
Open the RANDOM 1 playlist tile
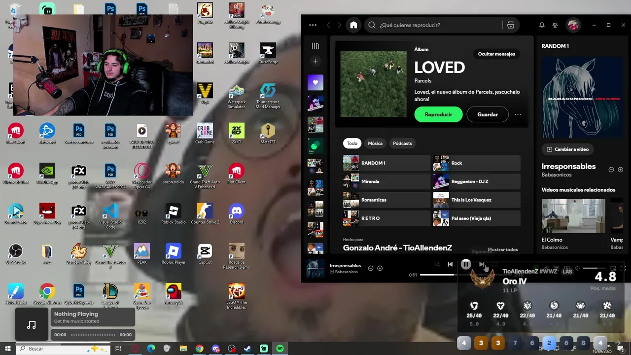pos(386,163)
